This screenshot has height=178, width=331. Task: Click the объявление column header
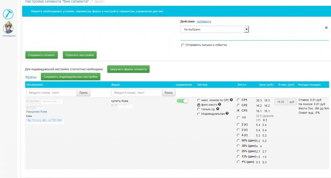[x=34, y=85]
